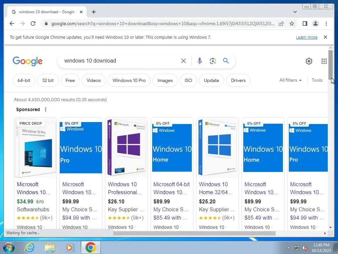Viewport: 338px width, 254px height.
Task: Open the taskbar clock and date
Action: click(321, 248)
